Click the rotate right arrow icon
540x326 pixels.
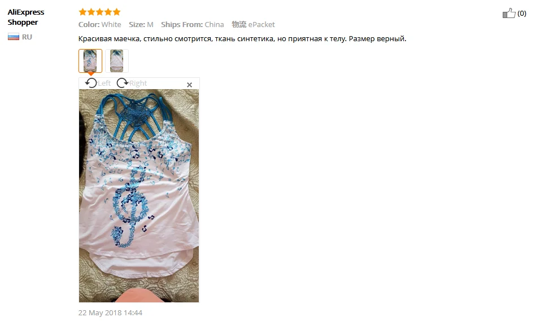[x=122, y=83]
